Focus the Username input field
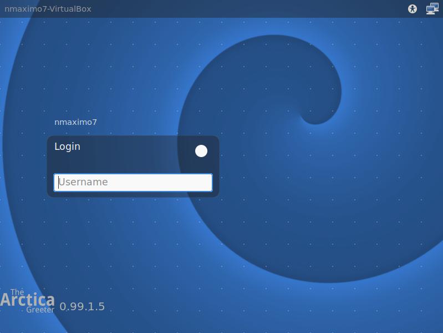 coord(133,183)
